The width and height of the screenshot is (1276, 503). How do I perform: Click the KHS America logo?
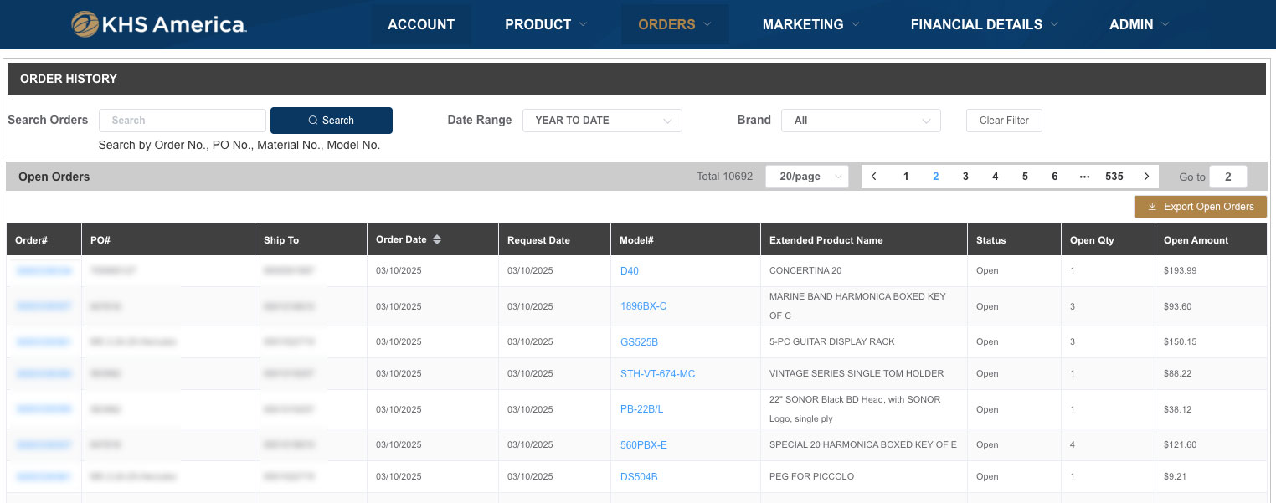click(158, 24)
